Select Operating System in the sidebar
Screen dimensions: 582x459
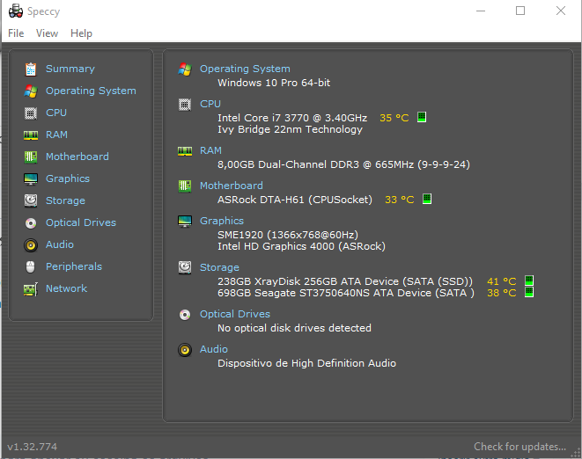91,91
